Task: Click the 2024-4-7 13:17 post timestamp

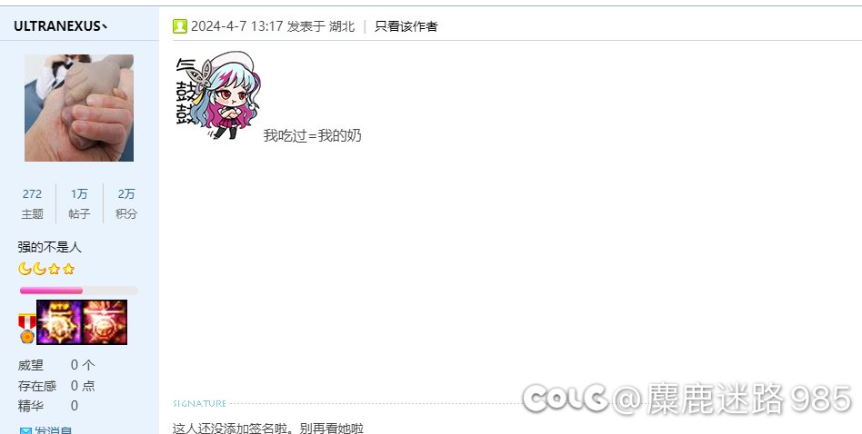Action: (x=237, y=26)
